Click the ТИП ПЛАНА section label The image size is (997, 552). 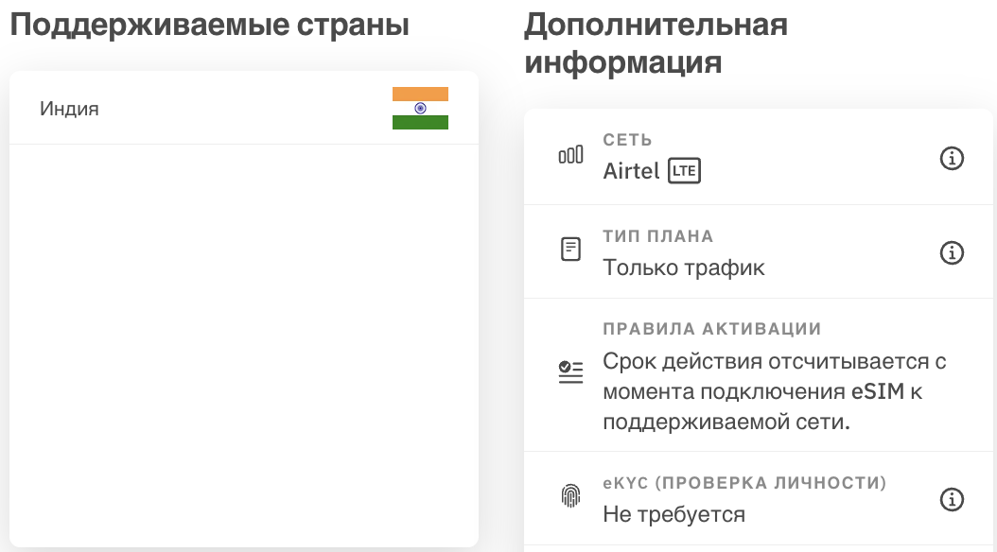(x=658, y=236)
